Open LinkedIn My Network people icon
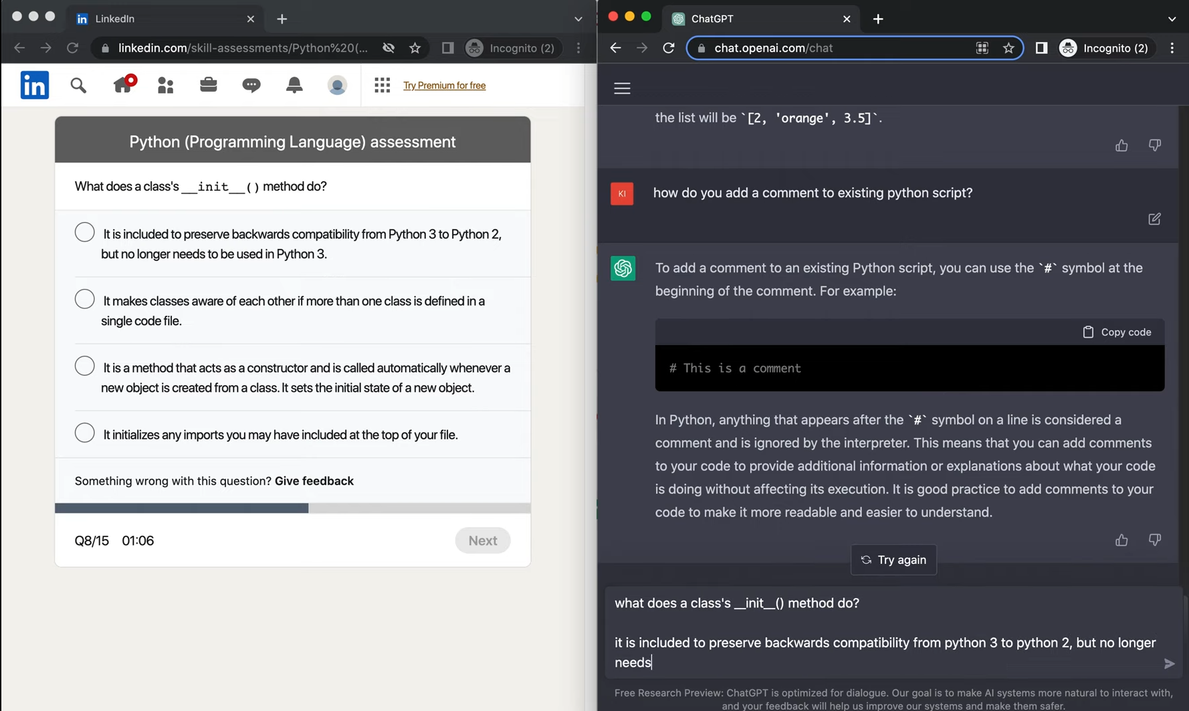The width and height of the screenshot is (1189, 711). click(x=165, y=85)
